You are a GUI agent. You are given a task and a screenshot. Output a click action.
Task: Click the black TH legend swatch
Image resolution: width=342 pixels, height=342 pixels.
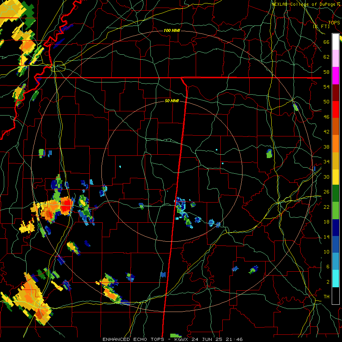click(336, 296)
